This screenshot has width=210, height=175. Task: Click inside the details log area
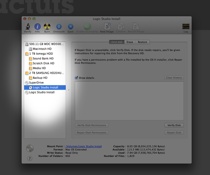pos(129,101)
